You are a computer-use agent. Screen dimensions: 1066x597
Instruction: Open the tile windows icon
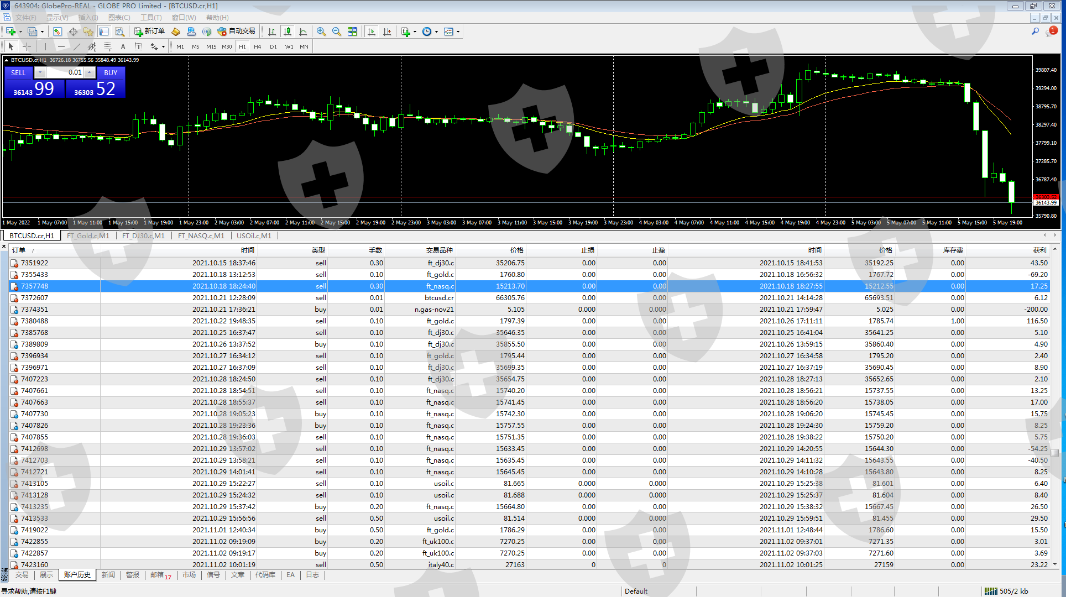pyautogui.click(x=352, y=32)
